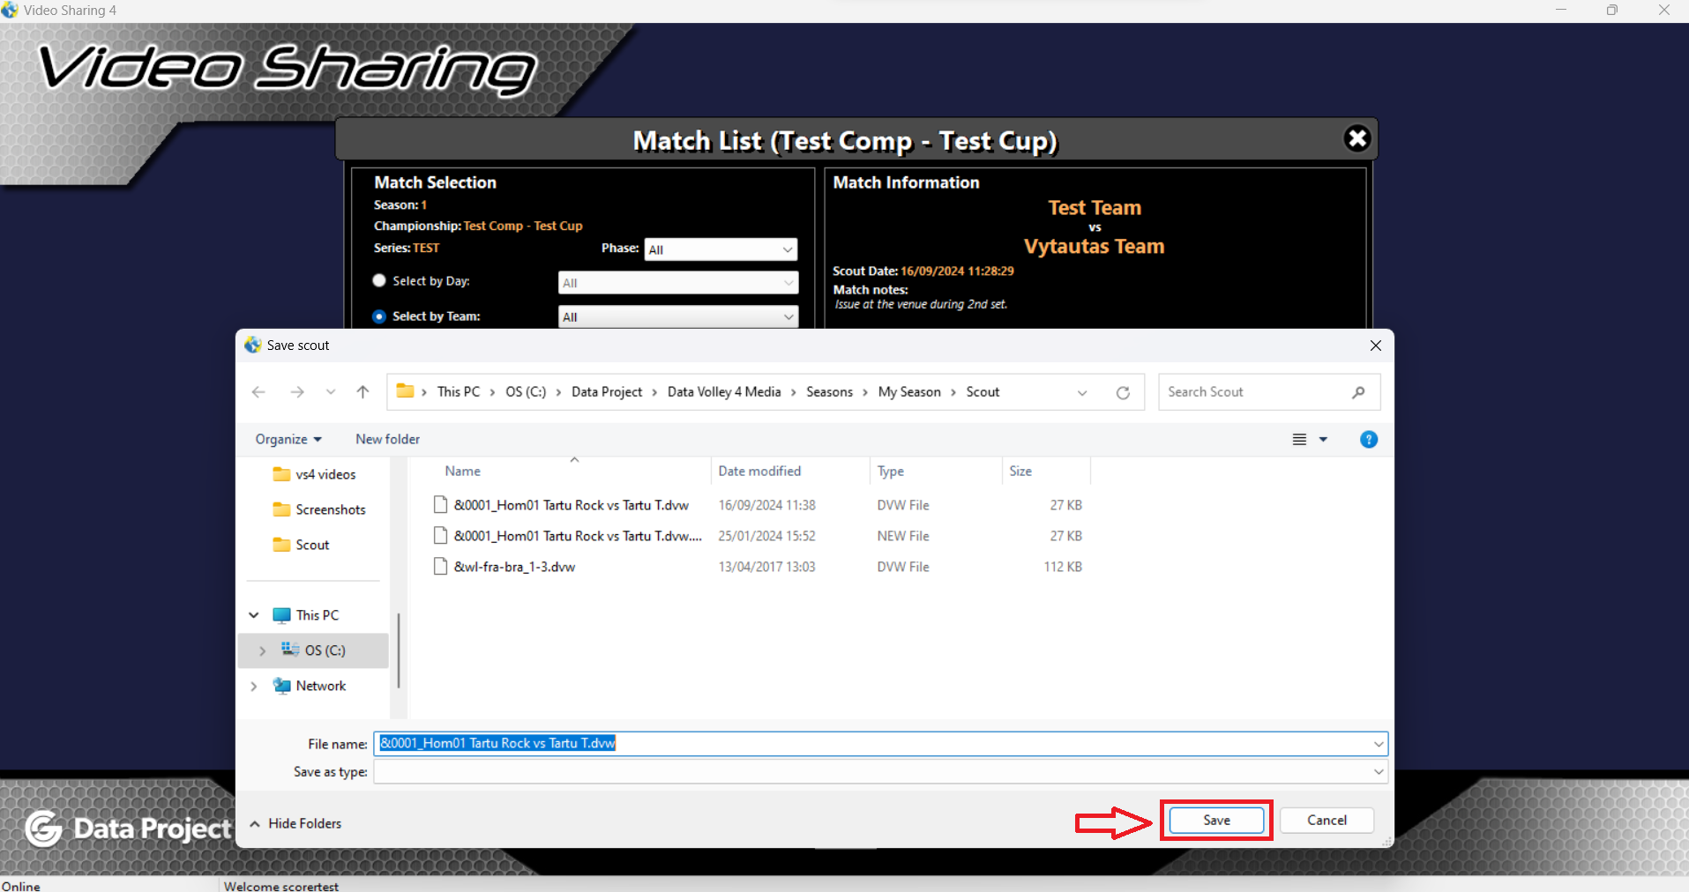Select the NEW file from 25/01/2024

click(758, 536)
